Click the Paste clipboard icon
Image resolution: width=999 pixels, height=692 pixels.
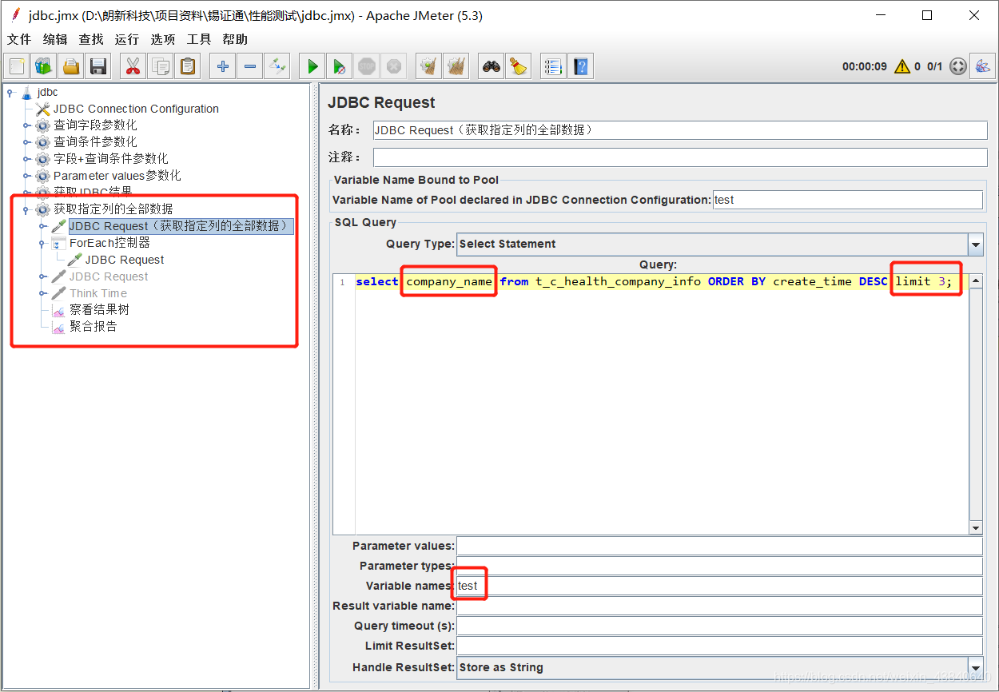tap(187, 66)
